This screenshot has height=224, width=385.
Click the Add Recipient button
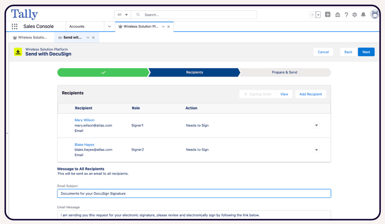(310, 94)
